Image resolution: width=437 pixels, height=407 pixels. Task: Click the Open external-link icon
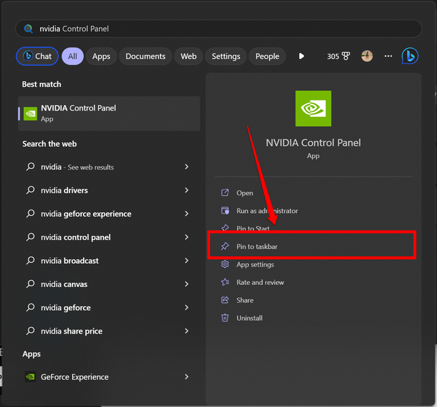pyautogui.click(x=225, y=193)
